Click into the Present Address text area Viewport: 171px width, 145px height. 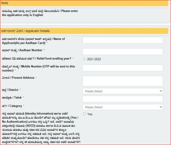pos(123,81)
